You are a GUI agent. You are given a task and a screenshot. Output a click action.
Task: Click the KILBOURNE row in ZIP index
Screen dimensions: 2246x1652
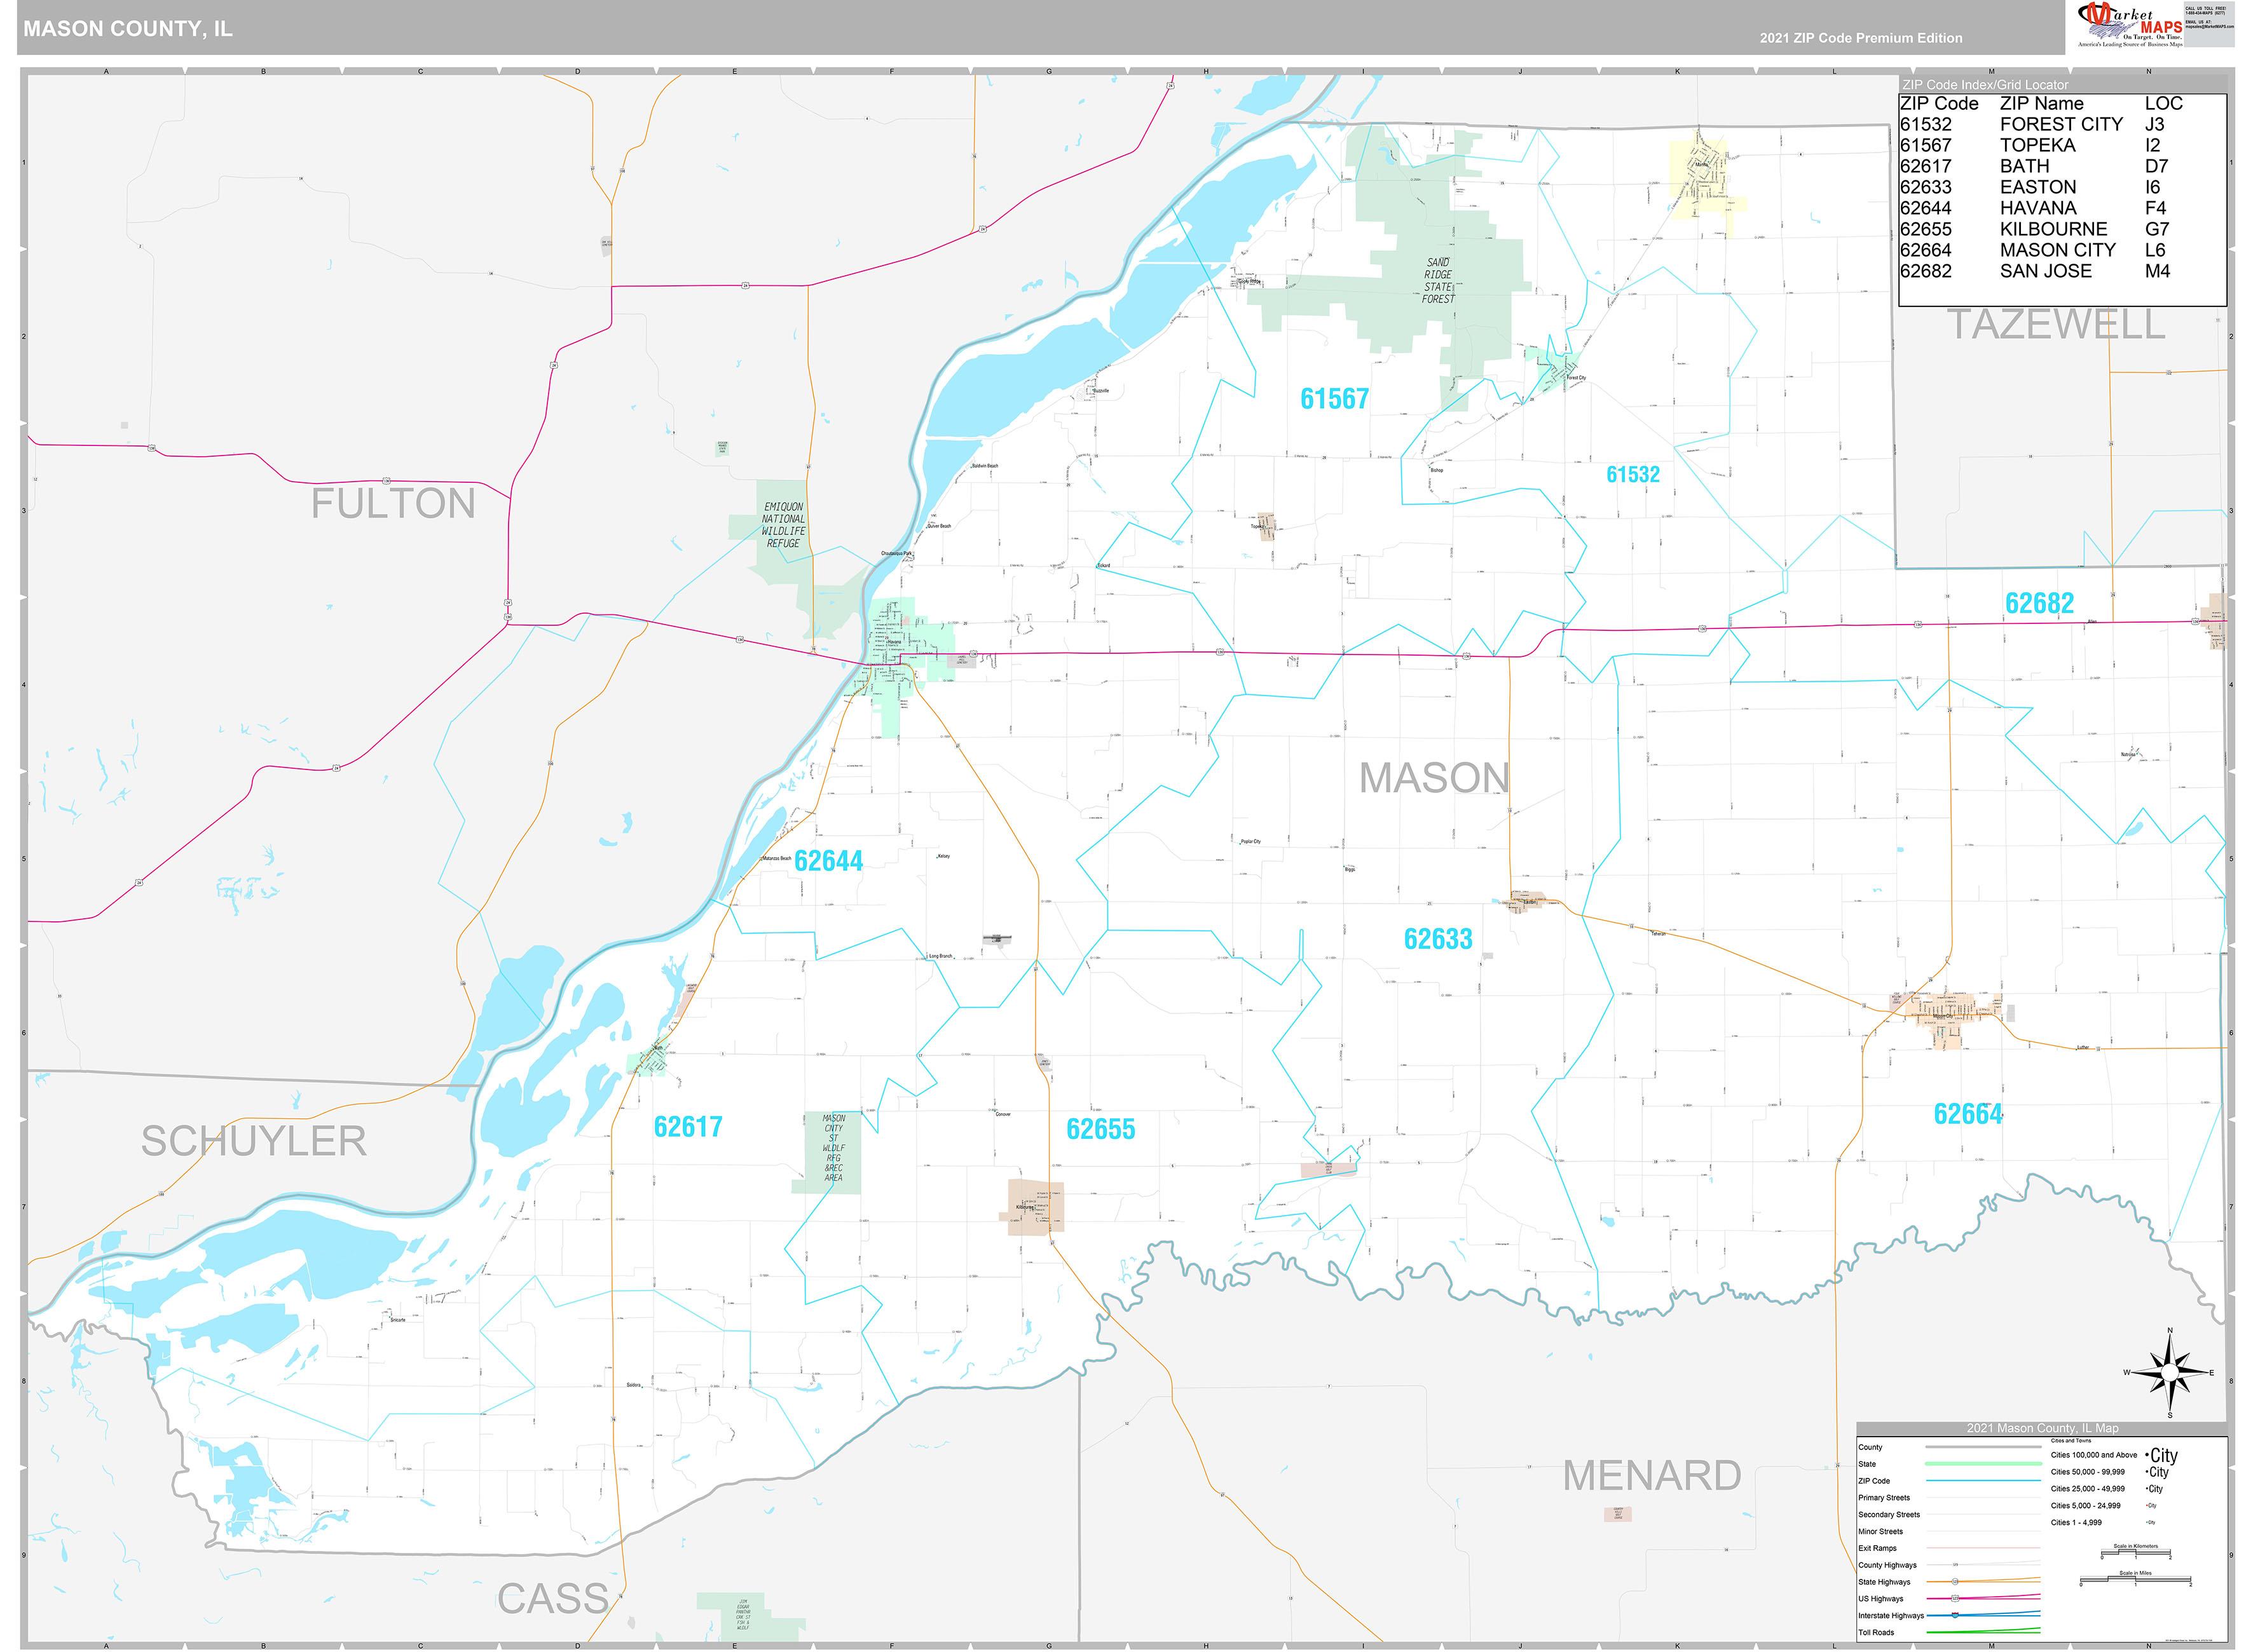pyautogui.click(x=2053, y=229)
